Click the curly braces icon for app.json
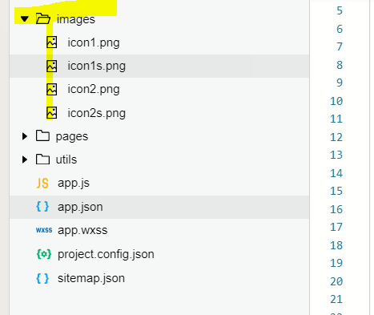This screenshot has height=315, width=374. [x=42, y=207]
